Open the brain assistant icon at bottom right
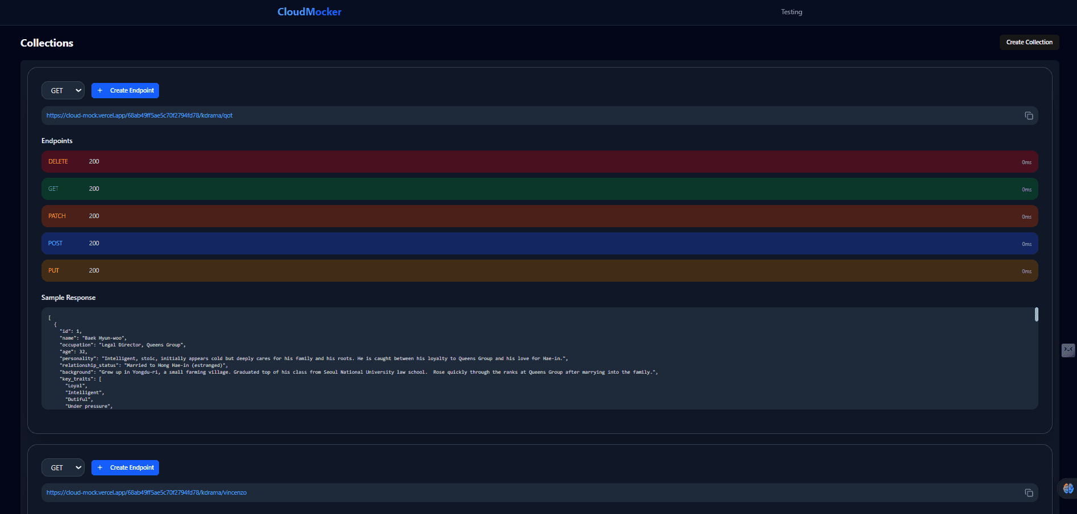 click(x=1067, y=488)
